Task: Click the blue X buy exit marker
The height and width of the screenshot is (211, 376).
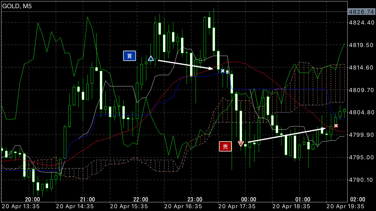Action: tap(223, 71)
